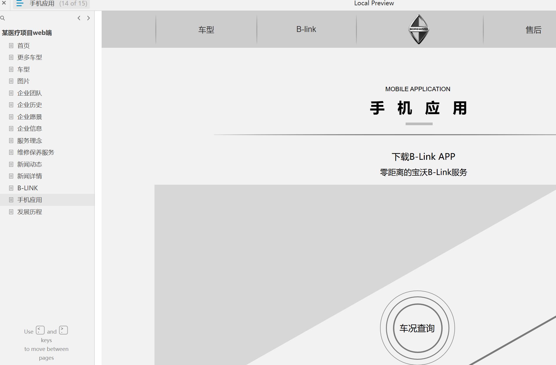Screen dimensions: 556x365
Task: Click the Local Preview title text
Action: [x=374, y=3]
